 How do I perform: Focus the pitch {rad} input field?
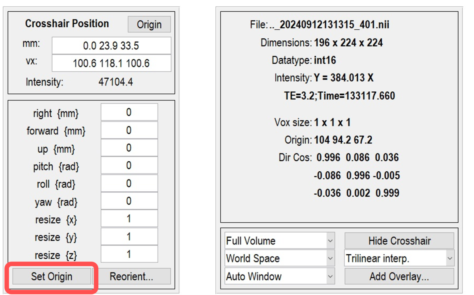coord(129,166)
